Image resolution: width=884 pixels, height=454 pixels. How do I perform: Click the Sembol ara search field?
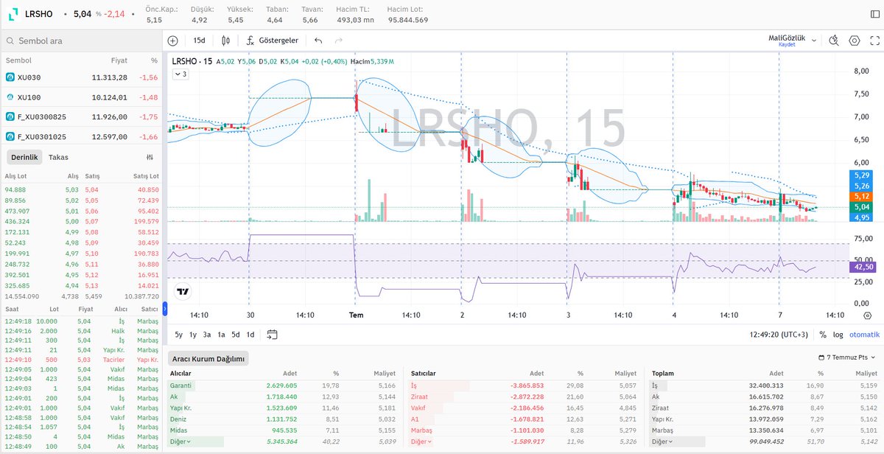[x=81, y=42]
